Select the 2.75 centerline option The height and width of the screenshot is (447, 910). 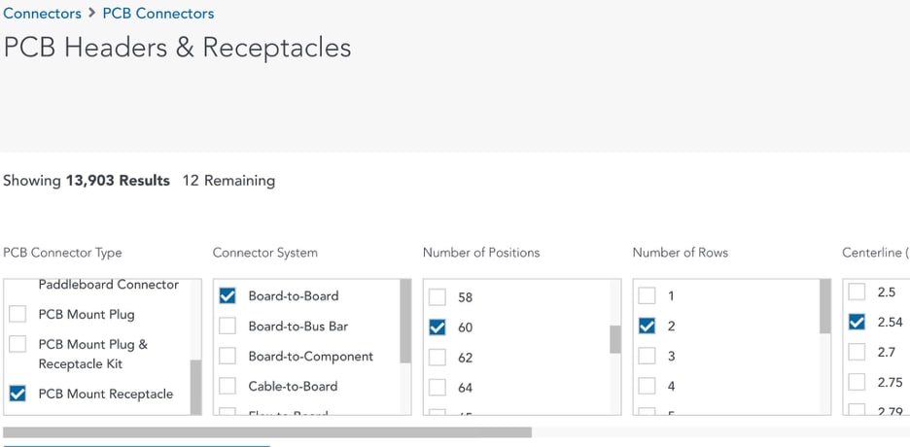(857, 382)
